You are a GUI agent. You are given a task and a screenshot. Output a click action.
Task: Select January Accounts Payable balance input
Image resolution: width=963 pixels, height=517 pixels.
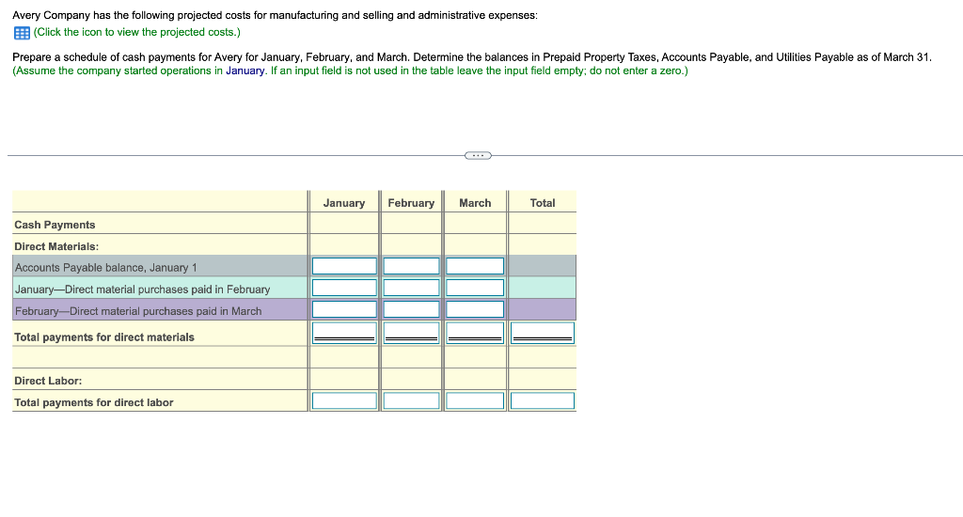pos(344,266)
